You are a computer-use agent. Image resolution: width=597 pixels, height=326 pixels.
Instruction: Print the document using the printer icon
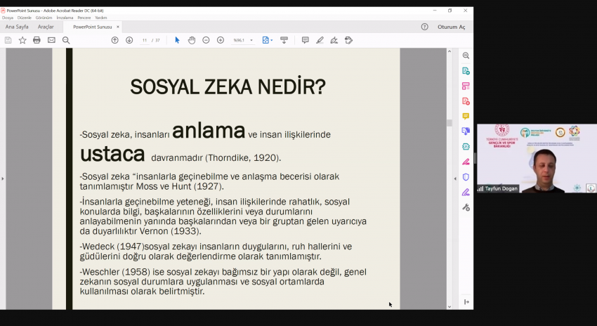coord(37,40)
